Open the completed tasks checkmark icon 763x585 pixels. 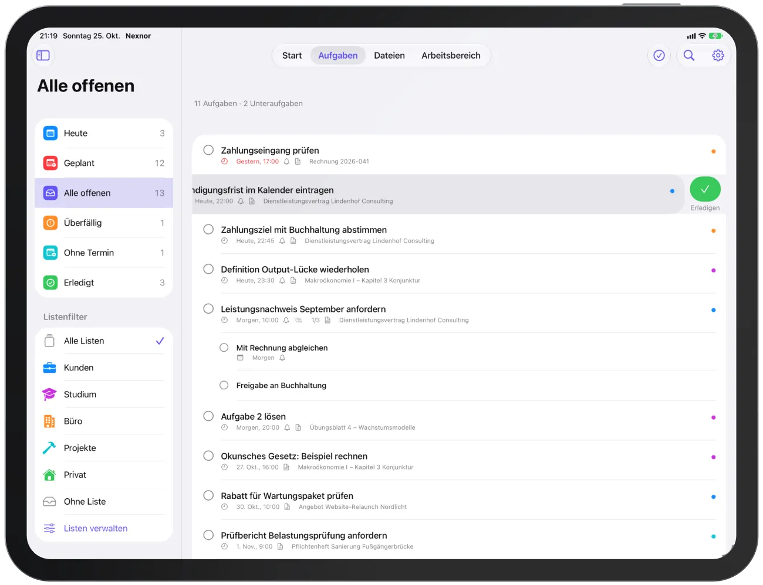(x=659, y=55)
